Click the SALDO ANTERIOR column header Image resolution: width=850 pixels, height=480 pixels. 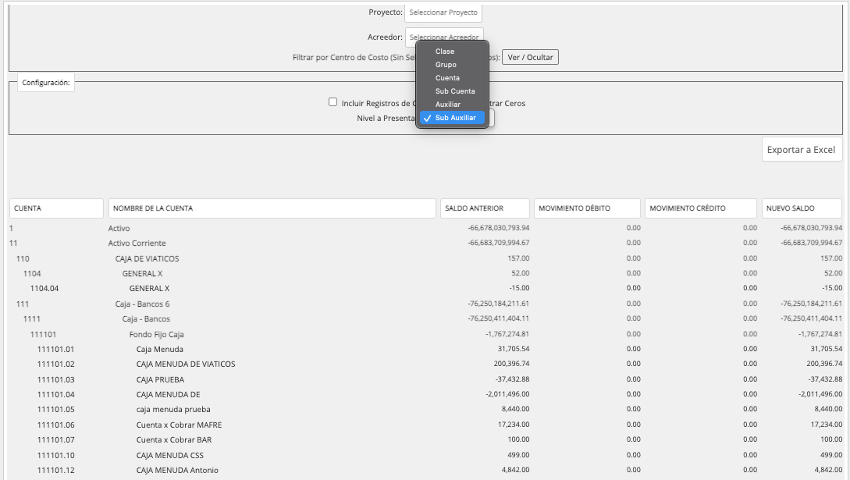tap(485, 208)
